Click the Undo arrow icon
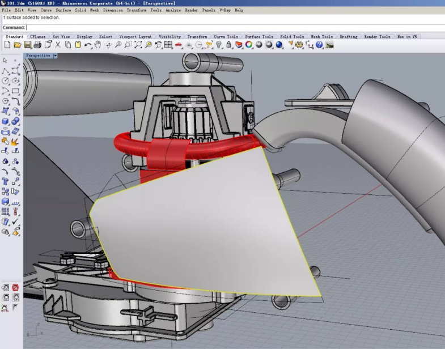Viewport: 445px width, 349px height. [88, 45]
